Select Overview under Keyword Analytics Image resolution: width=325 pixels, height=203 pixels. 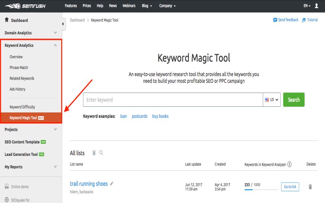pos(16,57)
